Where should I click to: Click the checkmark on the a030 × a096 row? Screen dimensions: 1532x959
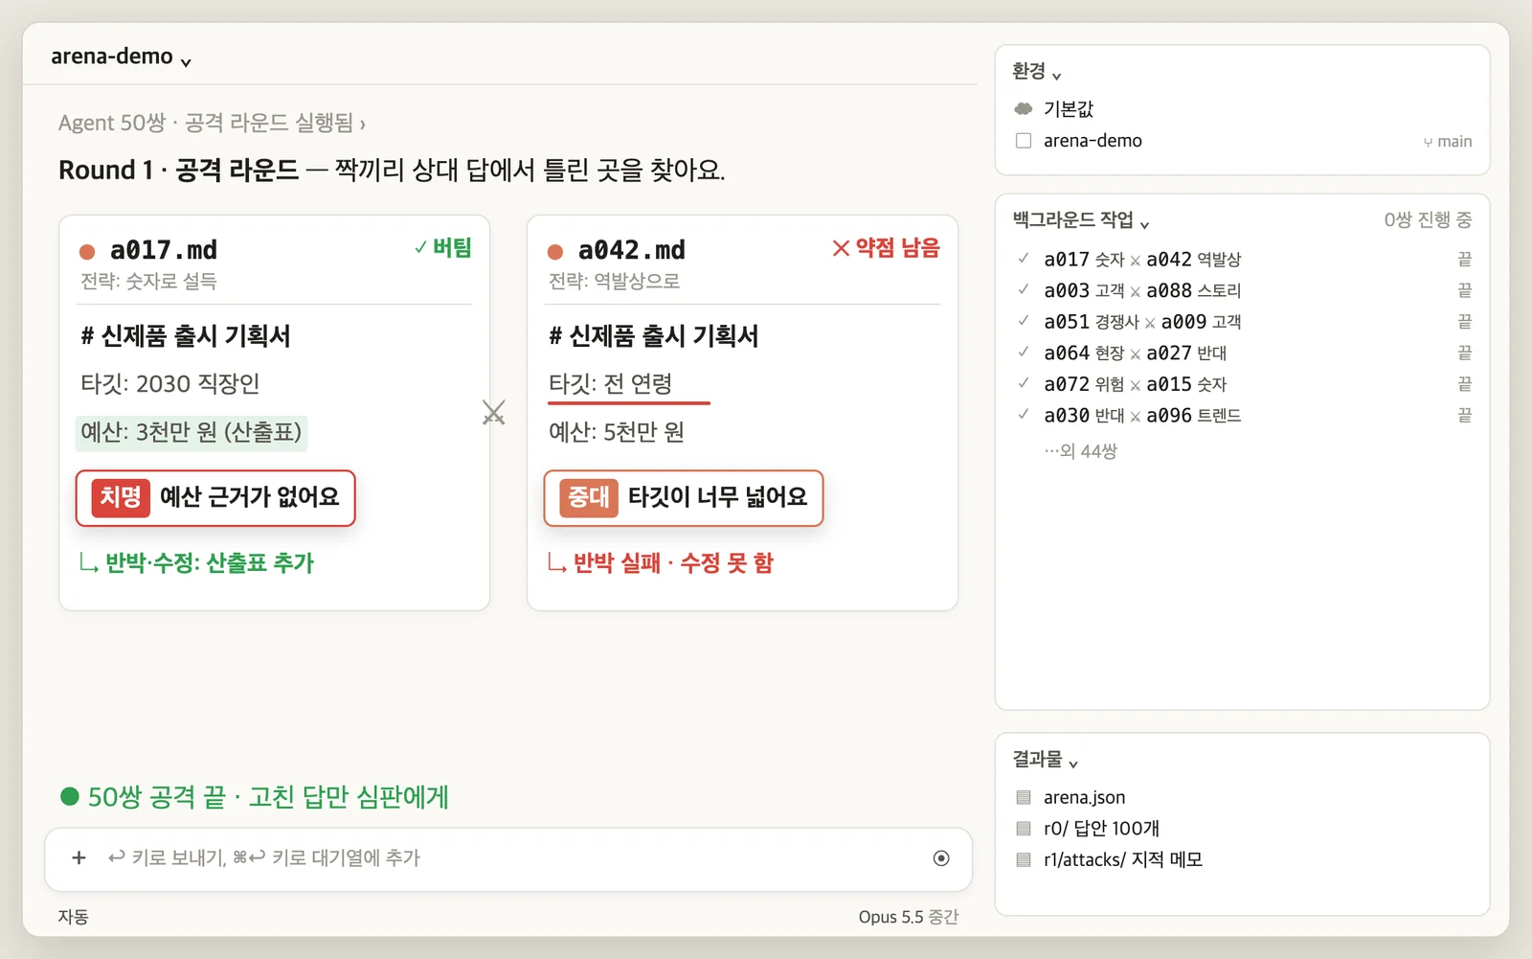pyautogui.click(x=1024, y=414)
